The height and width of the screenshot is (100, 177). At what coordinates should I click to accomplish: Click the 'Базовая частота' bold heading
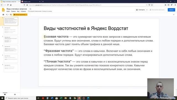[56, 36]
